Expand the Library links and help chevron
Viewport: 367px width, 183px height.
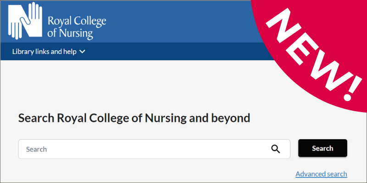[83, 52]
